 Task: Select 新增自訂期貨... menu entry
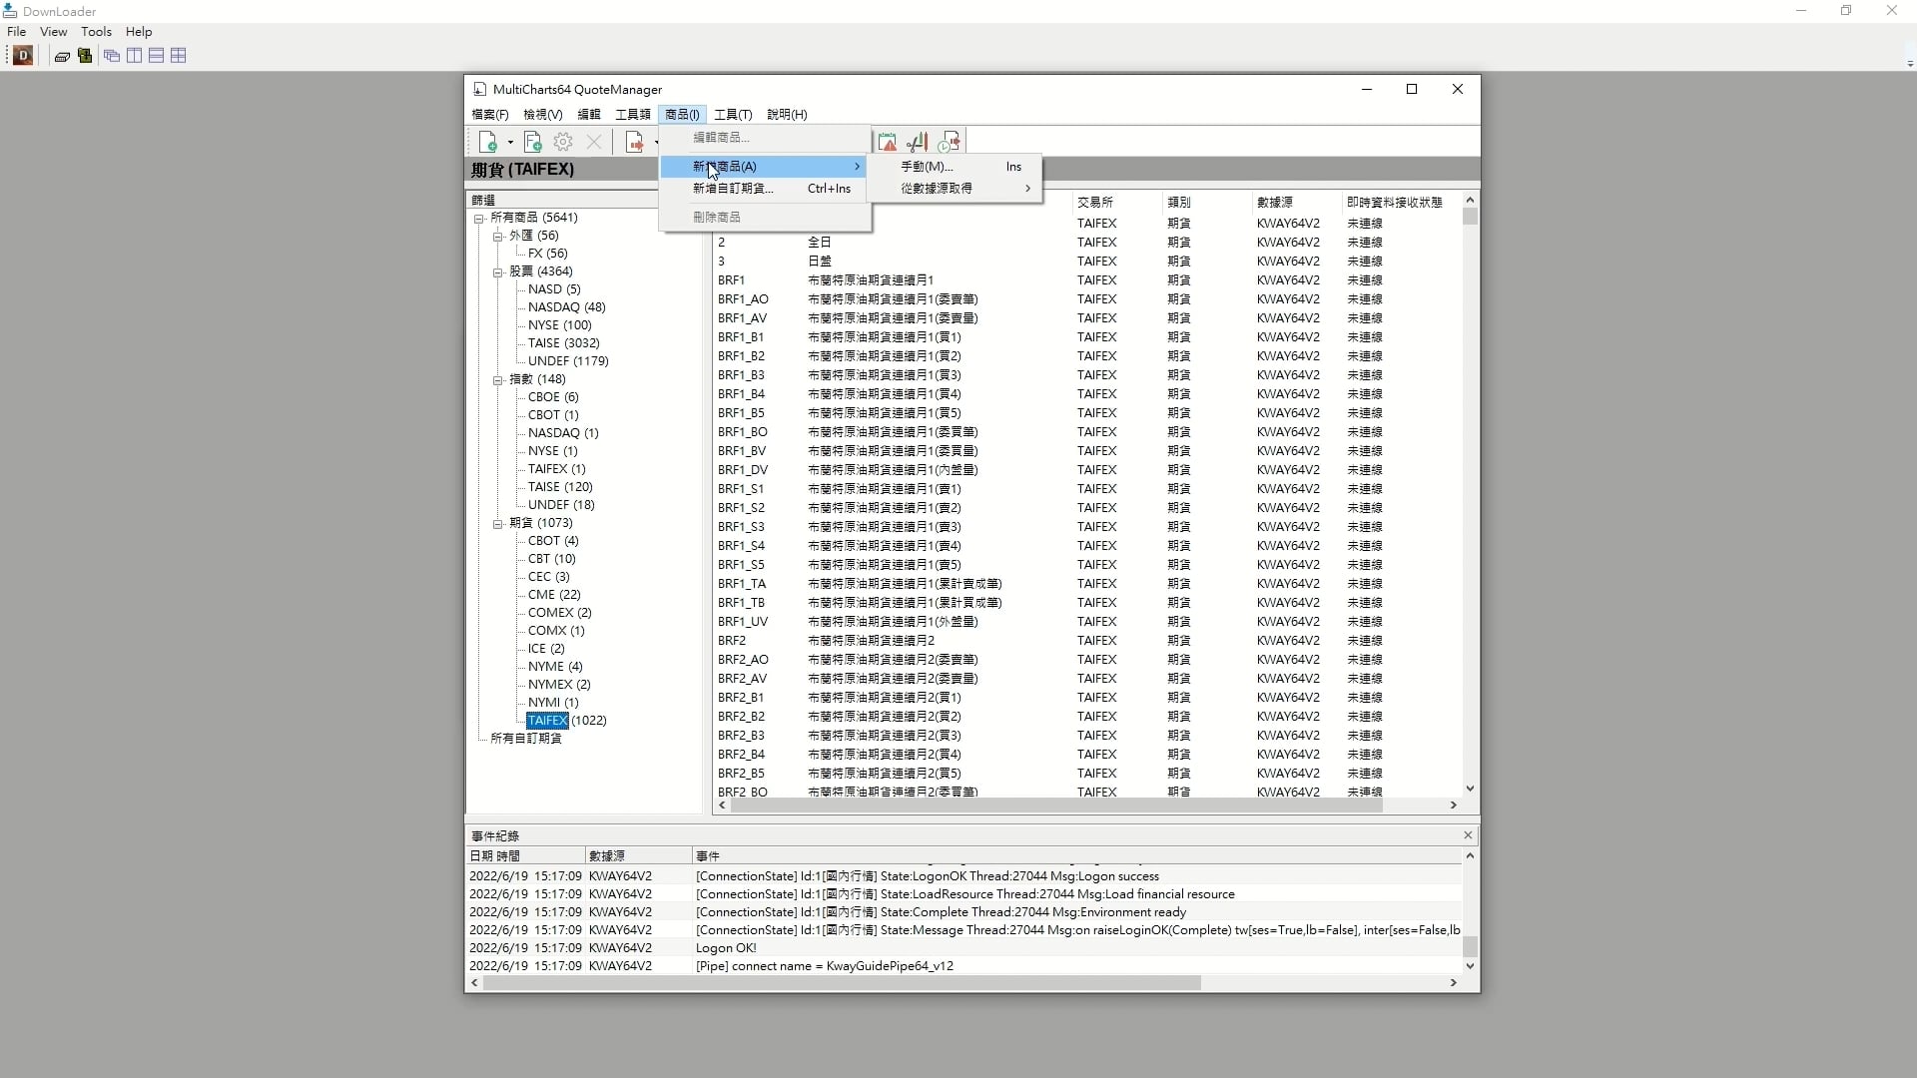[733, 189]
